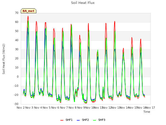Select the SHF2 legend label
Screen dimensions: 166x125
pos(85,120)
